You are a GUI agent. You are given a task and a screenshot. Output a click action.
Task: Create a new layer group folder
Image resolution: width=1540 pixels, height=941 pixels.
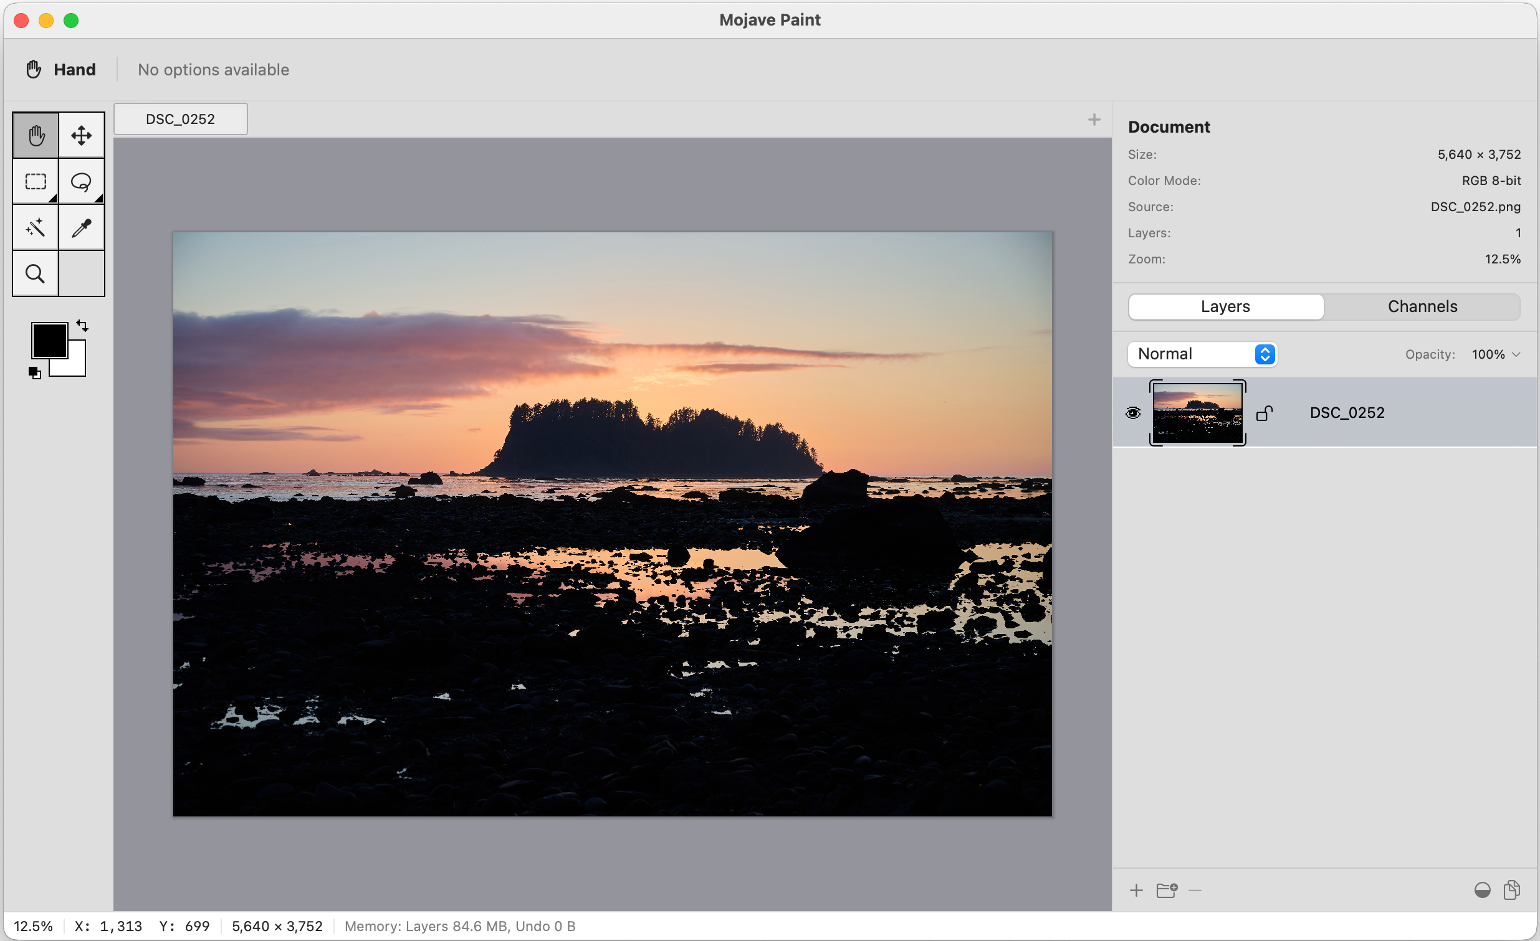[x=1167, y=891]
